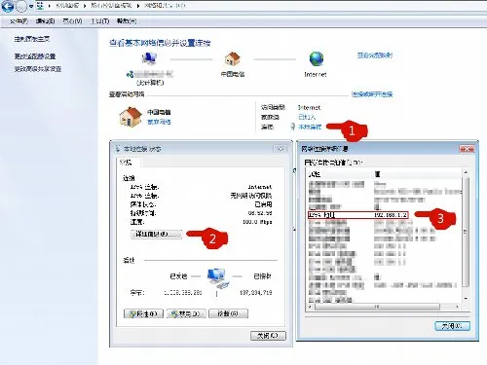Click the Back navigation arrow button
The width and height of the screenshot is (487, 365).
(x=8, y=6)
